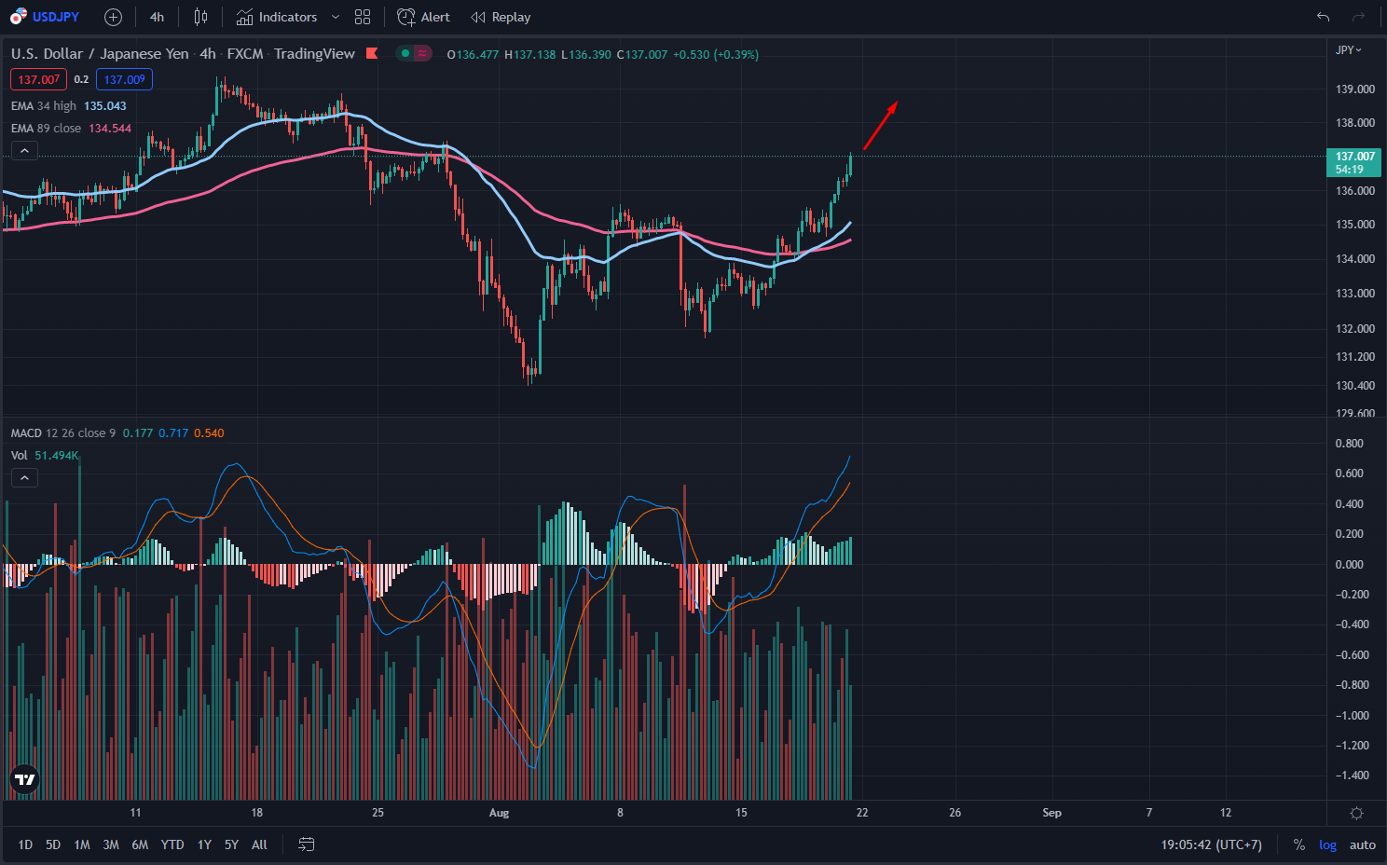
Task: Collapse the MACD pane legend
Action: [x=24, y=477]
